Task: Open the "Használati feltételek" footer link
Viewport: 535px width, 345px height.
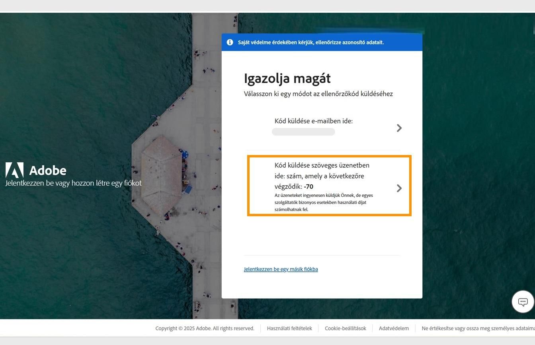Action: 289,328
